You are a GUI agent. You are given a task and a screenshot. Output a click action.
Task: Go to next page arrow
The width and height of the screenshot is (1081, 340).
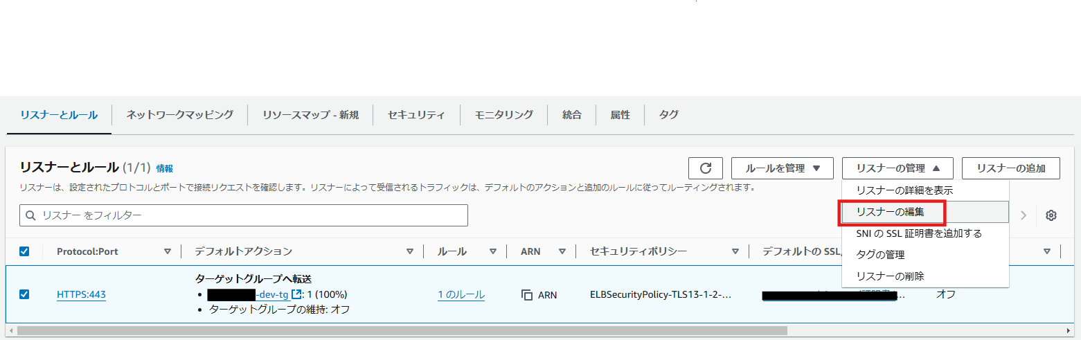click(1024, 215)
